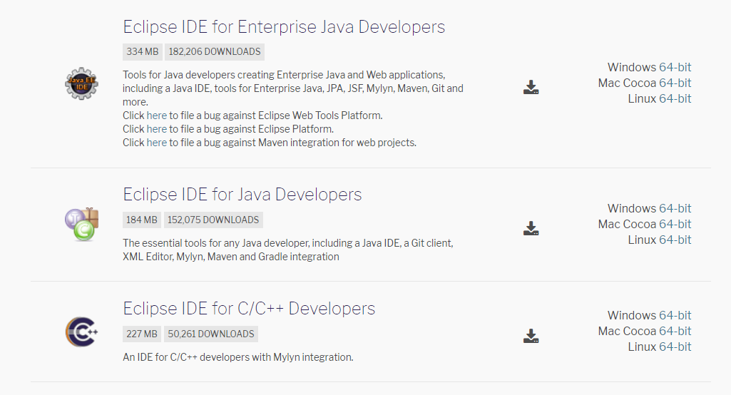Click the Java EE IDE gear icon
The height and width of the screenshot is (395, 731).
[81, 83]
